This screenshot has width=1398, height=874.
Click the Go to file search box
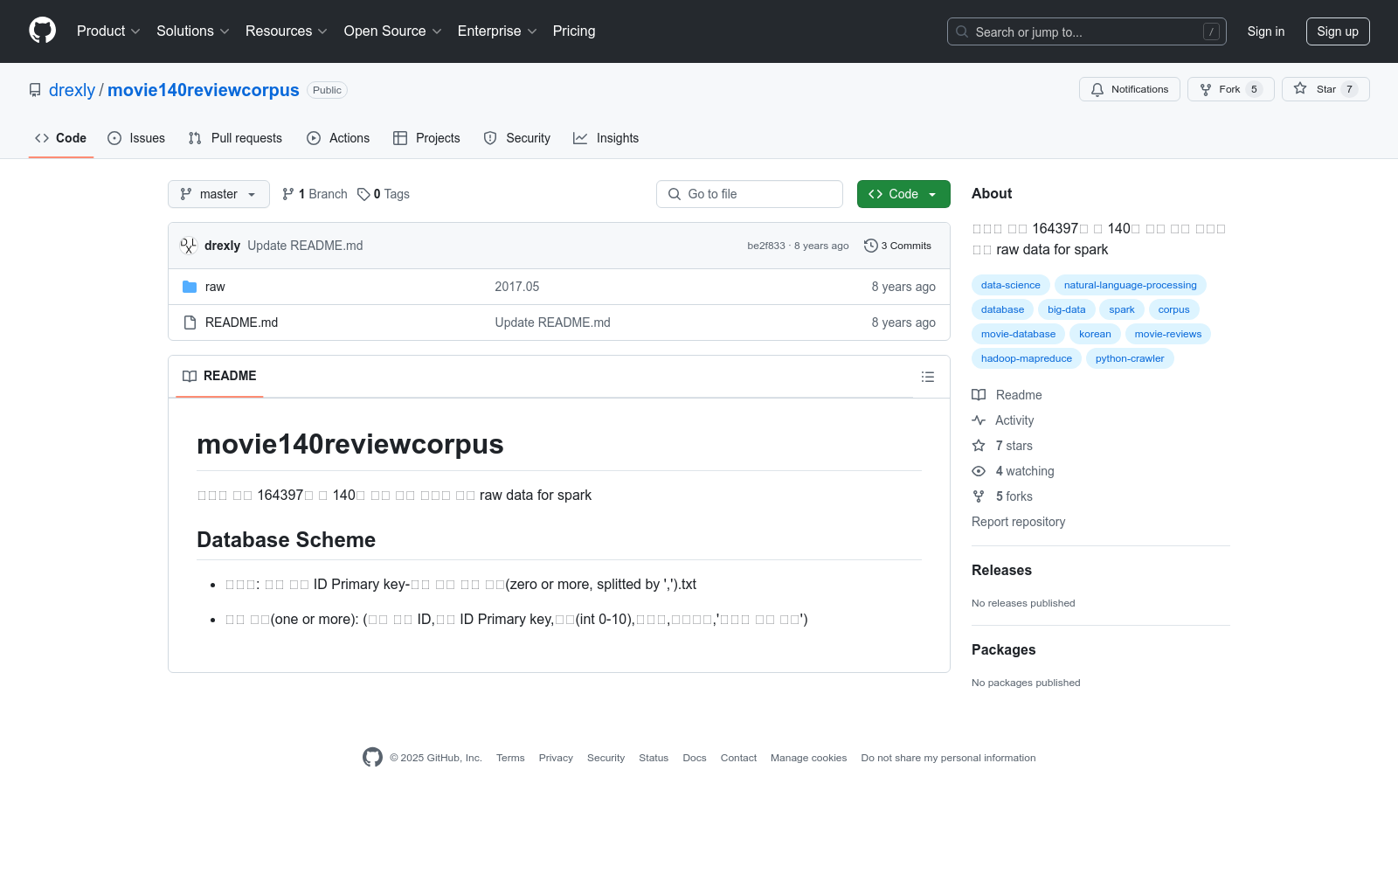point(750,194)
